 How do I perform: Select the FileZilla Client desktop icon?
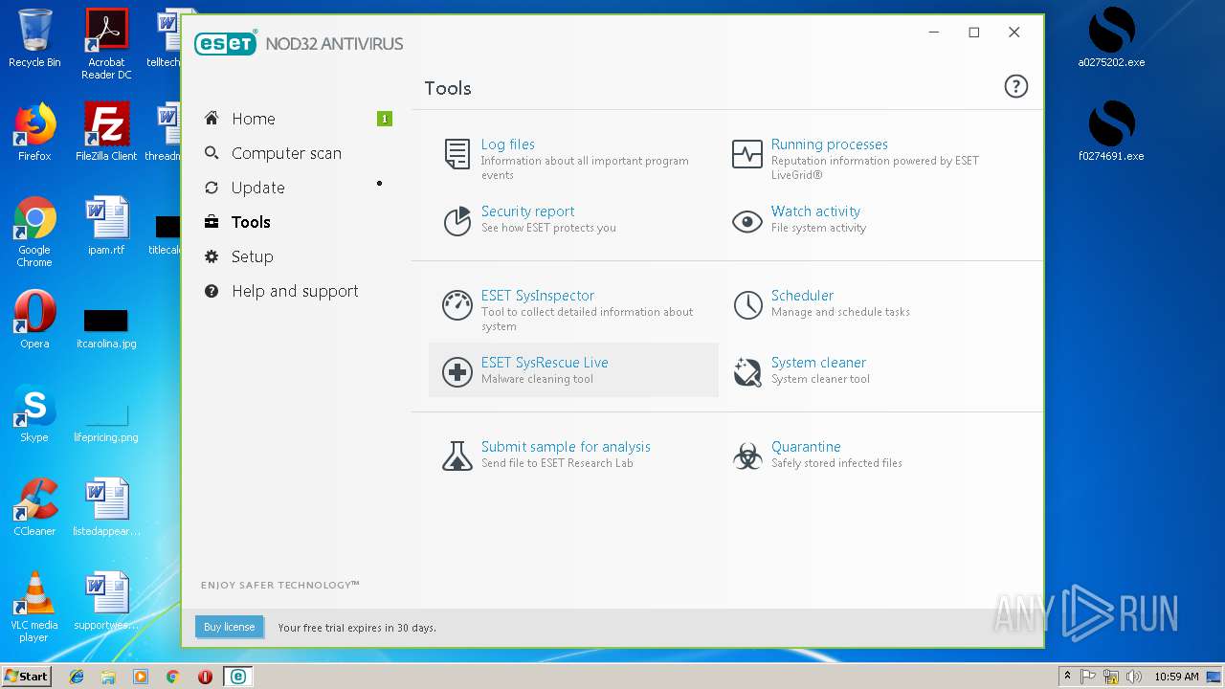click(x=106, y=132)
